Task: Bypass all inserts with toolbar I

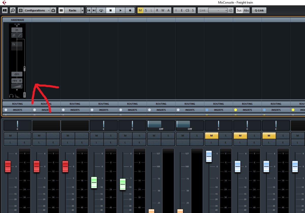Action: [176, 10]
